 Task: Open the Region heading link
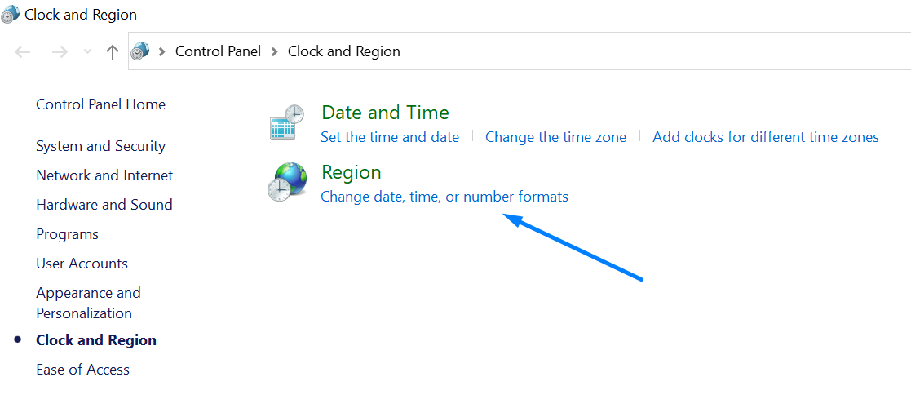pyautogui.click(x=351, y=172)
